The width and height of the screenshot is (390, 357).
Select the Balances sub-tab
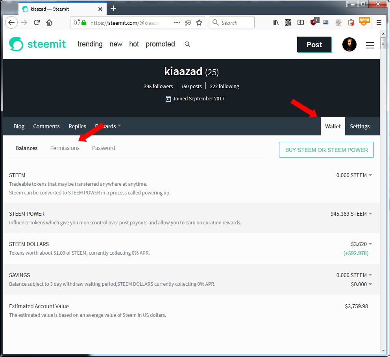coord(26,148)
